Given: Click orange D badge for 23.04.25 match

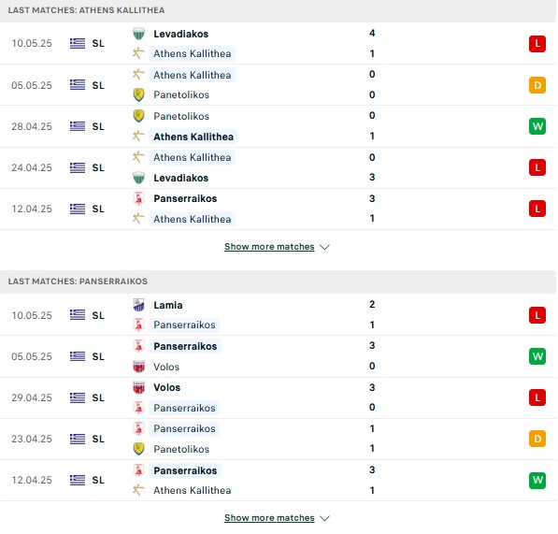Looking at the screenshot, I should (x=537, y=439).
